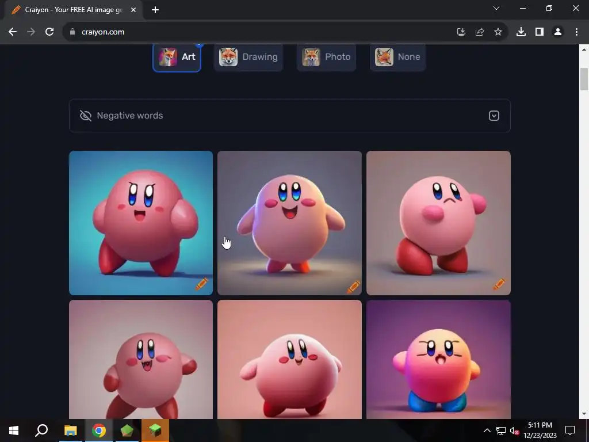Click the Chrome taskbar icon

[99, 430]
